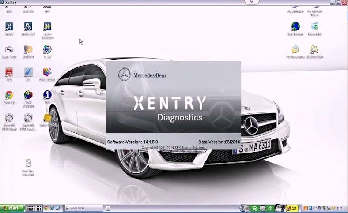Screen dimensions: 348x213
Task: Open the My Computer desktop icon
Action: tap(295, 9)
